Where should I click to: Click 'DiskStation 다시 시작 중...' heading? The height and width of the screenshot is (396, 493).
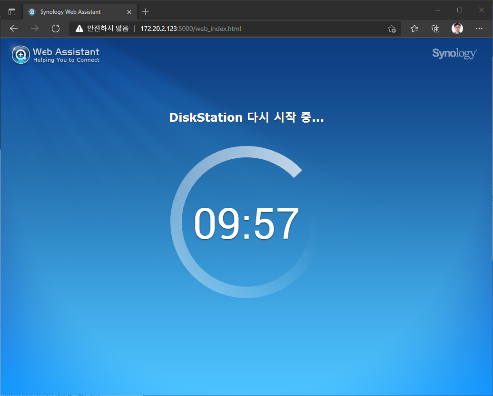(246, 117)
